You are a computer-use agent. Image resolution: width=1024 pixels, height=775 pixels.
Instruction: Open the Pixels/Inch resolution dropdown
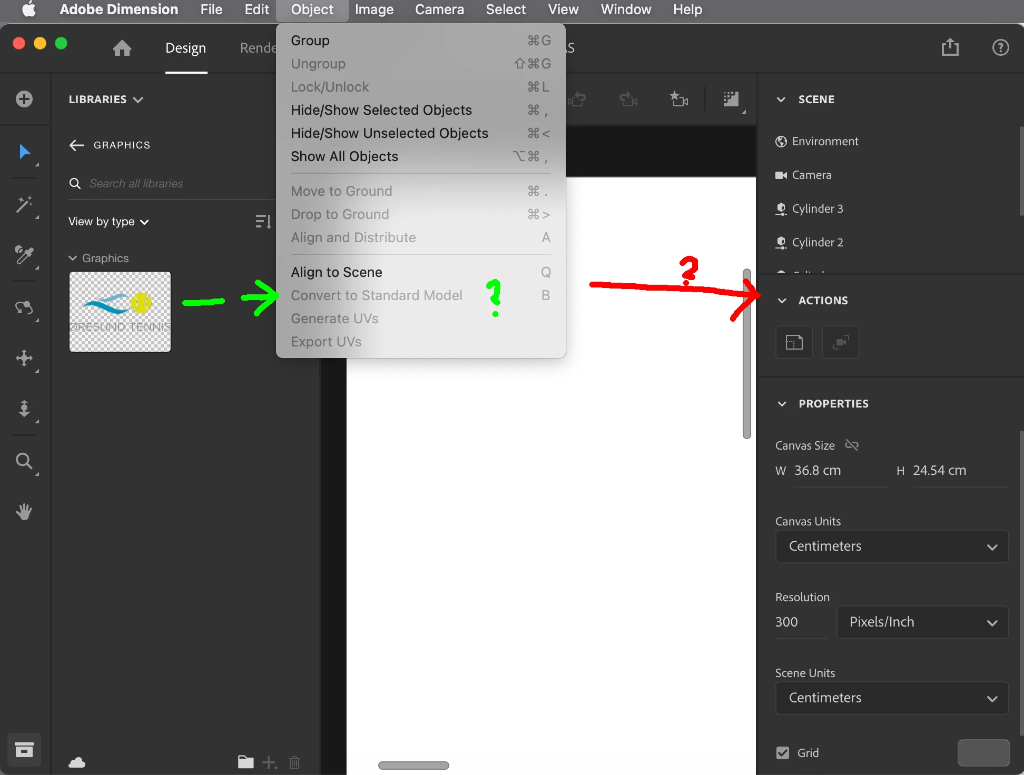(922, 622)
